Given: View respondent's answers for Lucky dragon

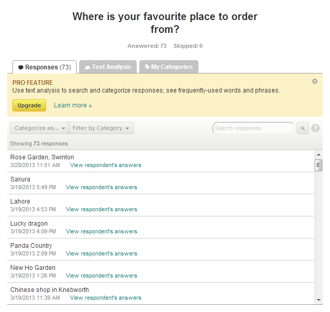Looking at the screenshot, I should coord(101,231).
